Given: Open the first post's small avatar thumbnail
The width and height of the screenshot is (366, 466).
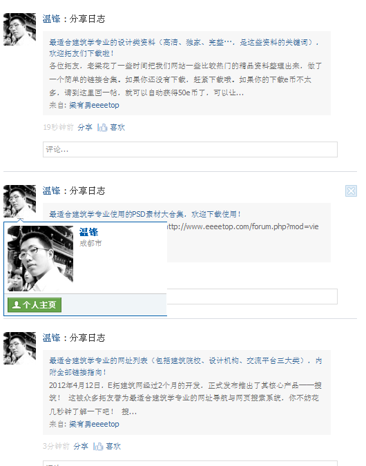Looking at the screenshot, I should point(19,29).
